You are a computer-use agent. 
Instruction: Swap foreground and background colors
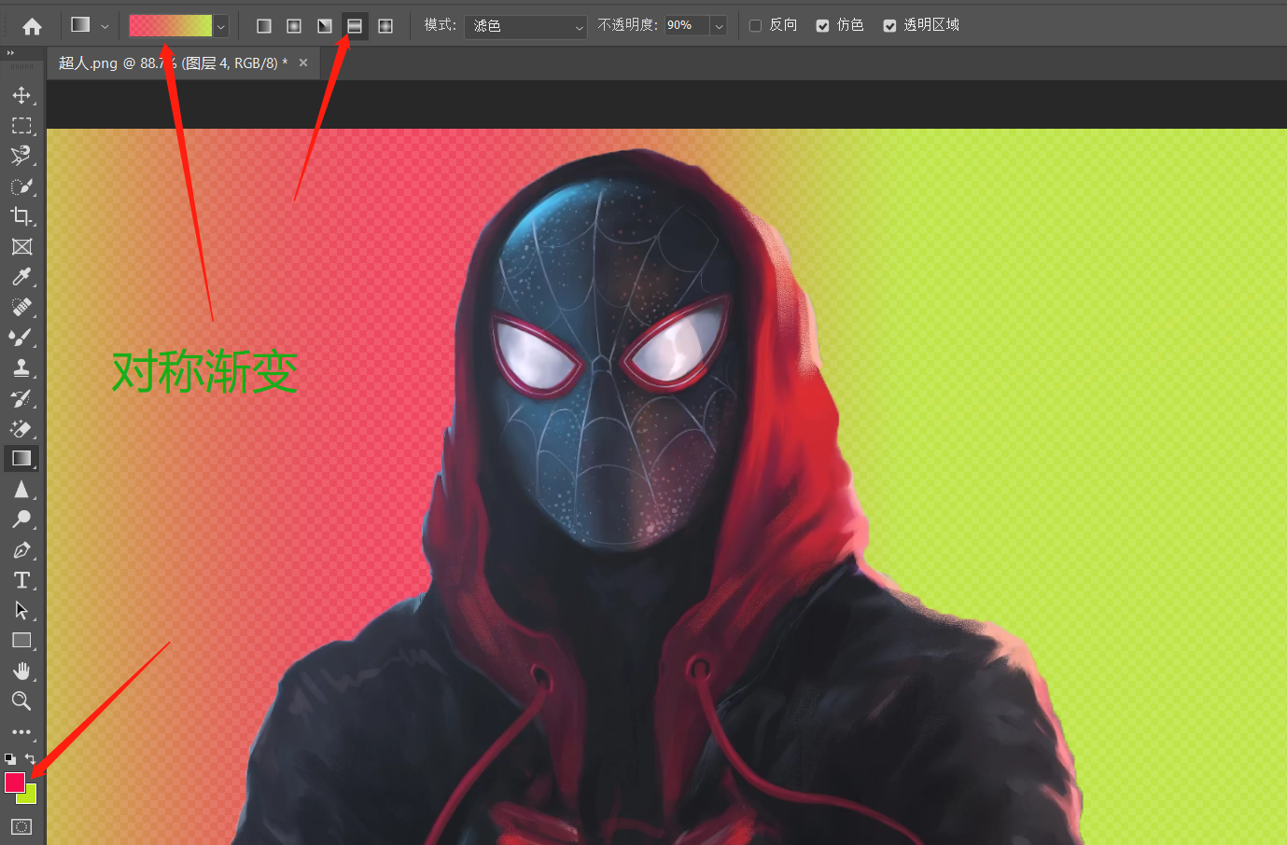31,759
